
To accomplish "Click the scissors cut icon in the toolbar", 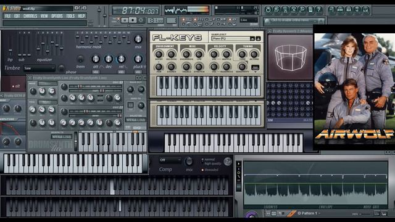I will (x=294, y=10).
